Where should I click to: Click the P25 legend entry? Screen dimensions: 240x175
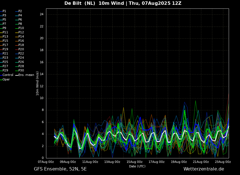click(4, 62)
